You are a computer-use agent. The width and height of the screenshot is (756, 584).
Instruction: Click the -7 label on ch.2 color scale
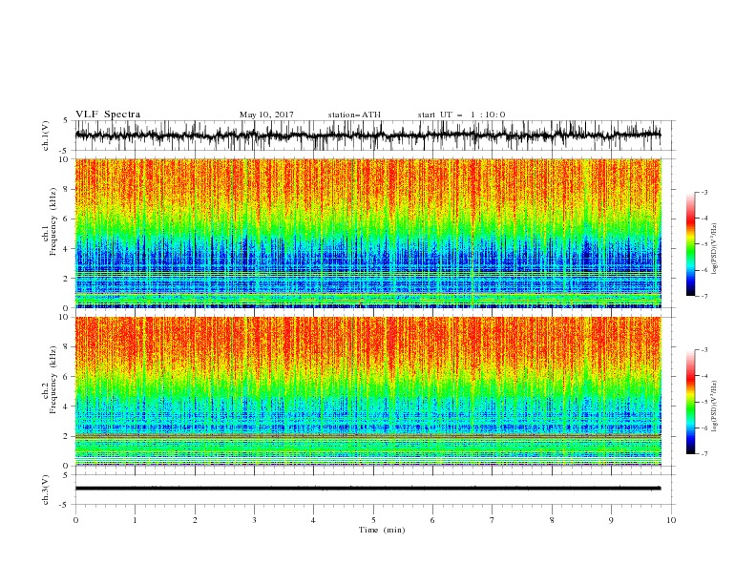click(x=703, y=454)
